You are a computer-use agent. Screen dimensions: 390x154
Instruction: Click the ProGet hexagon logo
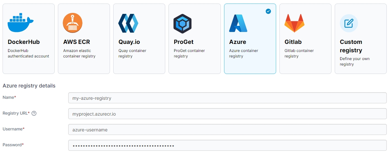point(182,23)
